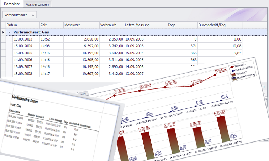
Task: Collapse the Verbrauchsart: Gas group
Action: click(10, 32)
